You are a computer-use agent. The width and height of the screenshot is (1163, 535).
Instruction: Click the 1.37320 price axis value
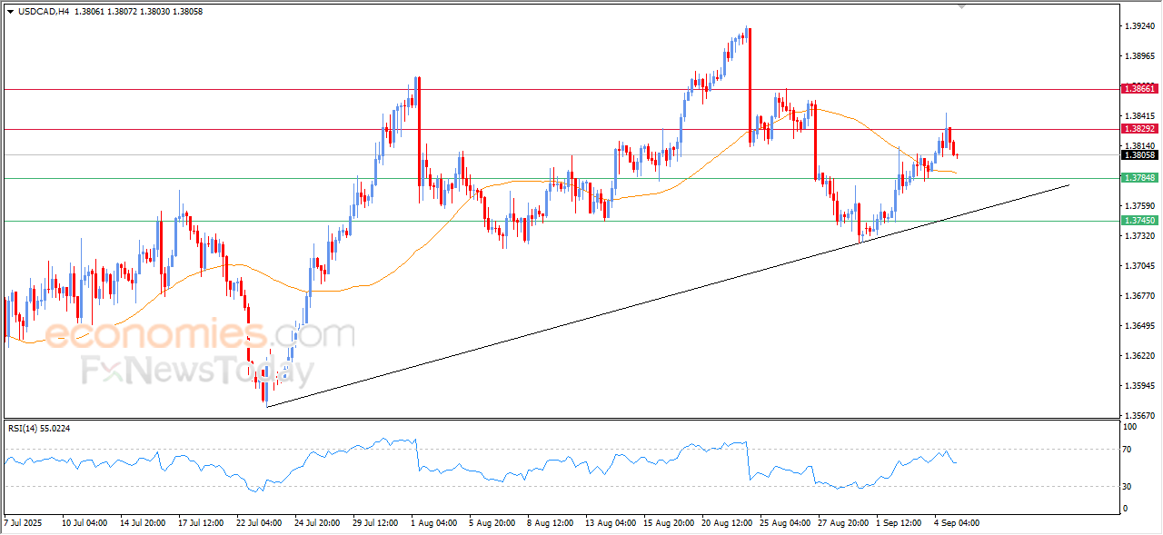coord(1139,236)
